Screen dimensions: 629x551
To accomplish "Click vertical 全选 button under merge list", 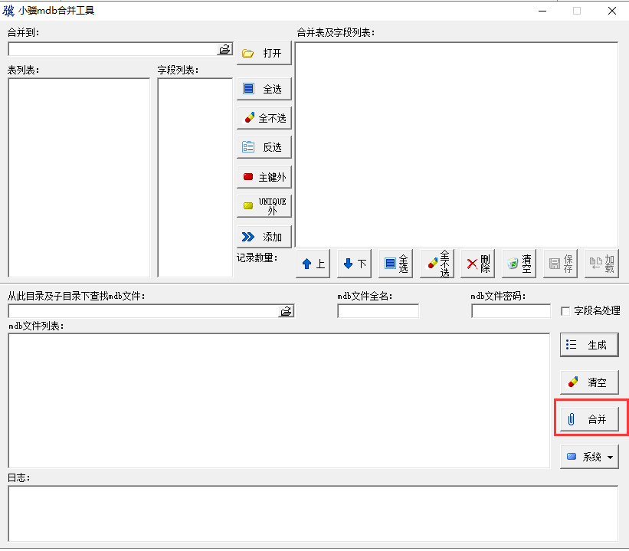I will click(395, 264).
